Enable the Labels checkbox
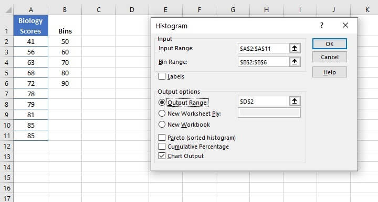378x202 pixels. [x=162, y=76]
